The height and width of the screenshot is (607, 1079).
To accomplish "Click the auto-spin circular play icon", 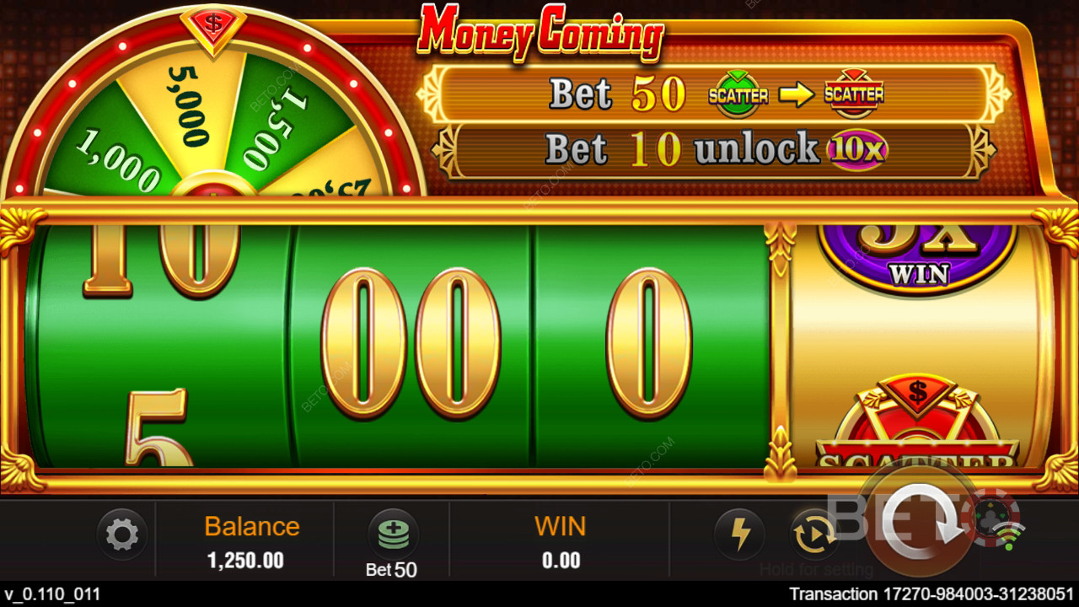I will point(814,534).
